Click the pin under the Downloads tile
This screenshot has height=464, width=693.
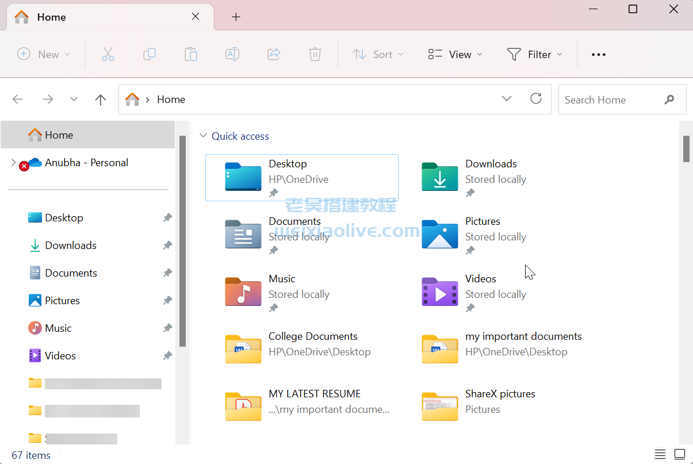pyautogui.click(x=470, y=193)
